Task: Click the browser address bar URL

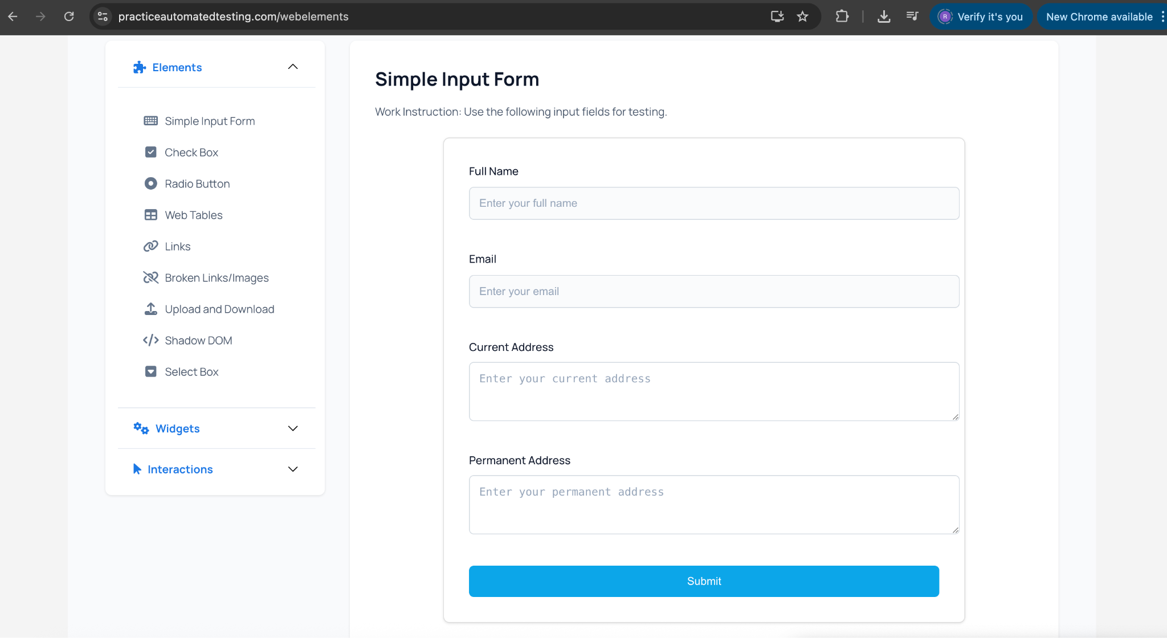Action: pos(233,17)
